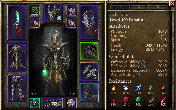Click the green spiked shoulder armor slot
The height and width of the screenshot is (110, 176).
[x=89, y=51]
